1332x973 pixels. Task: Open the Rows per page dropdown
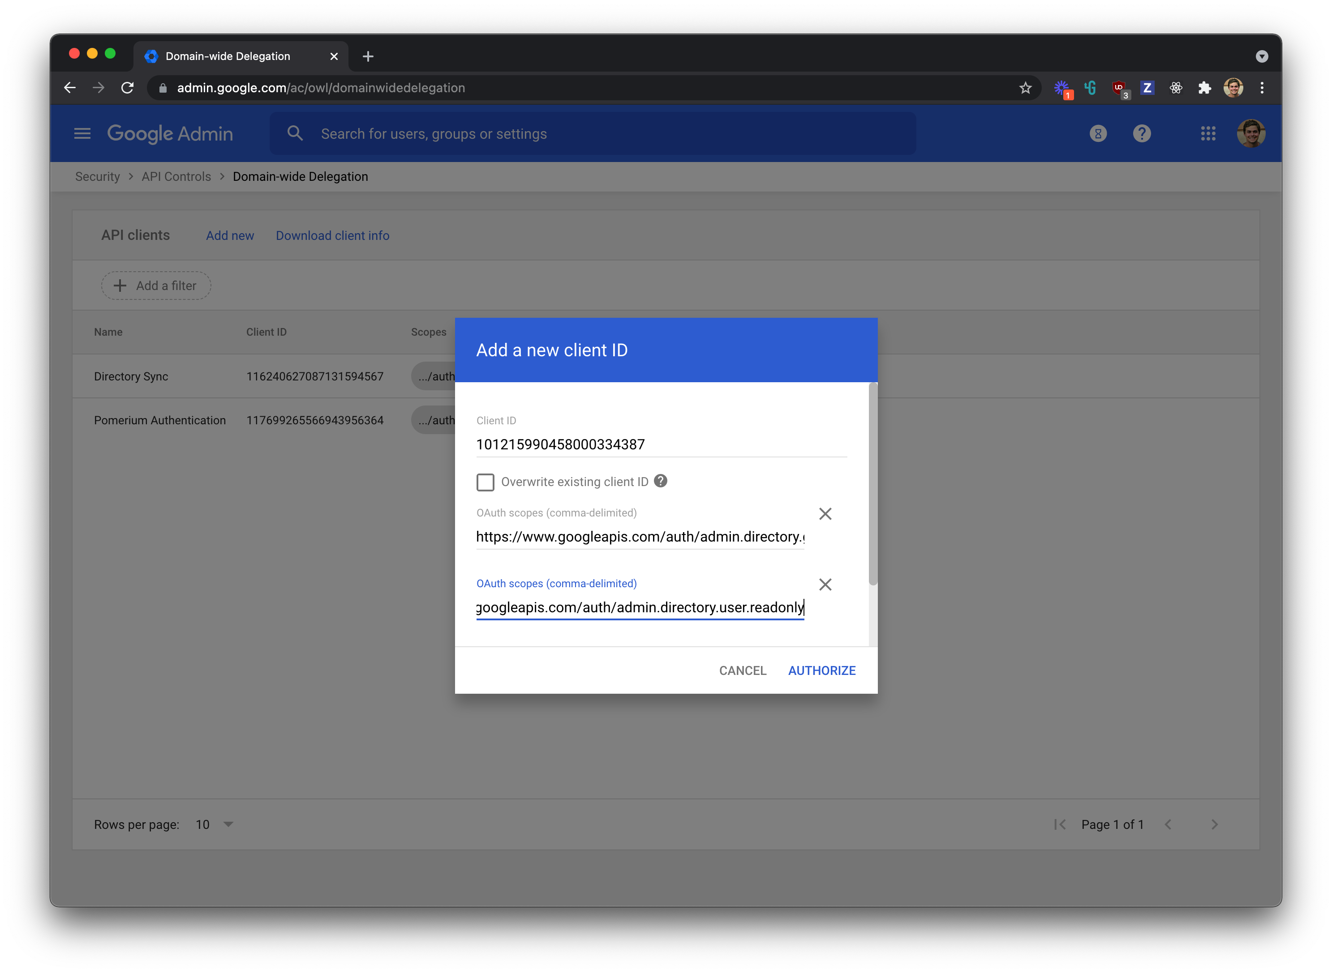click(215, 824)
